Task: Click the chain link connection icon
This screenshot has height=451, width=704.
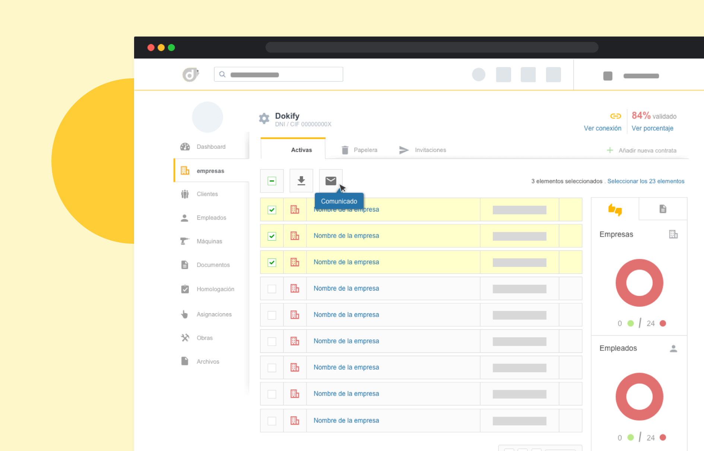Action: 615,116
